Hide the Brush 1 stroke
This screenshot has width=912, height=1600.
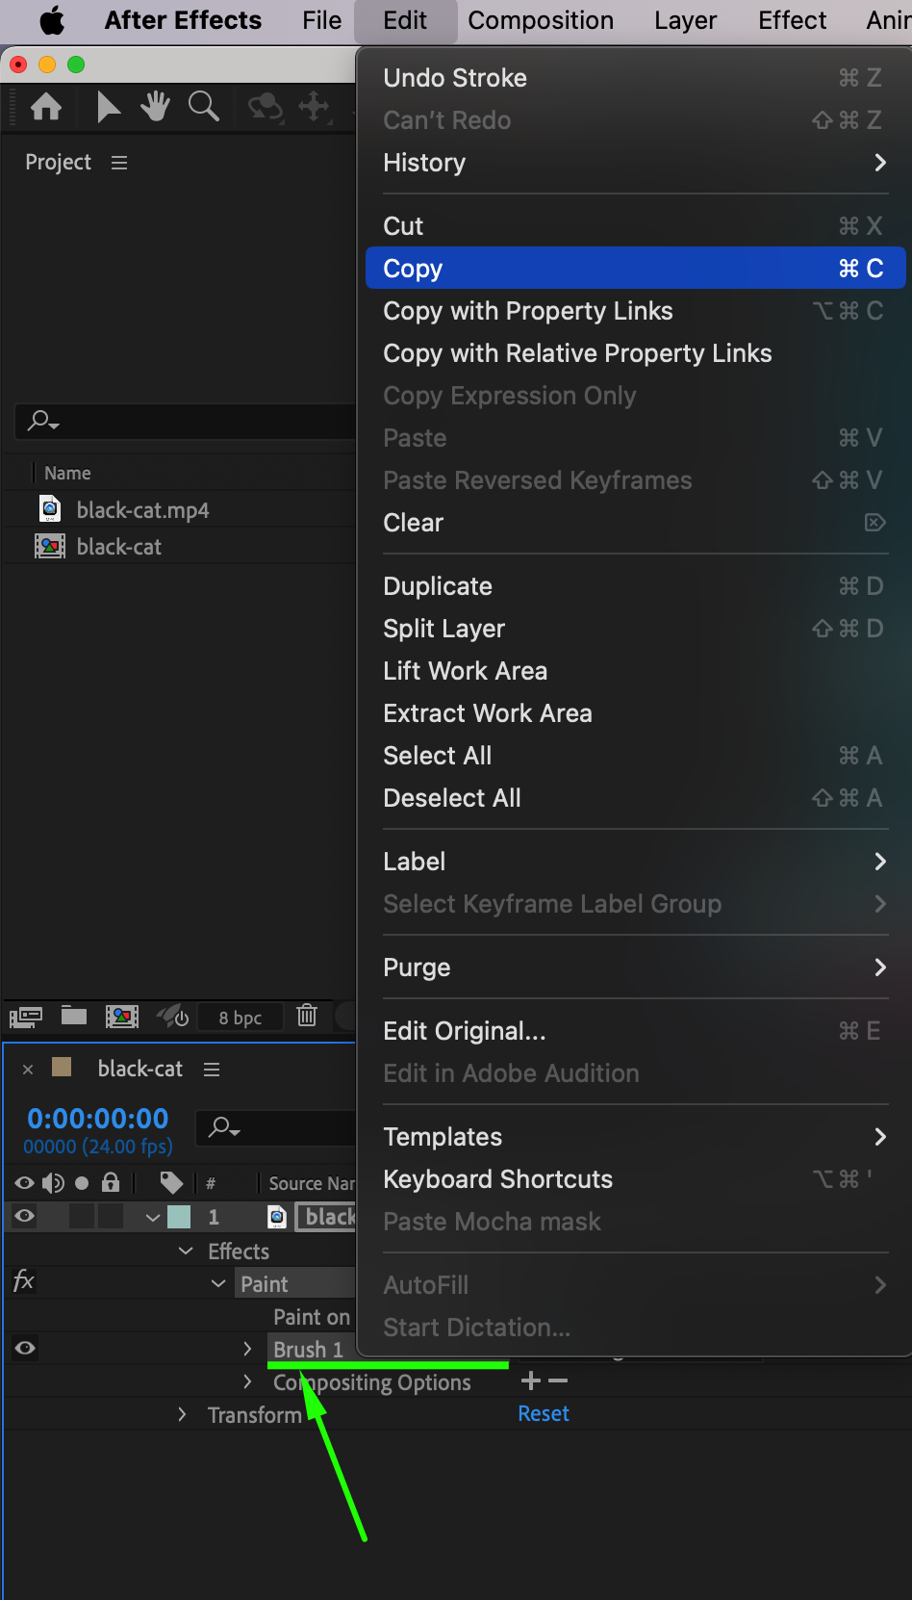(25, 1348)
